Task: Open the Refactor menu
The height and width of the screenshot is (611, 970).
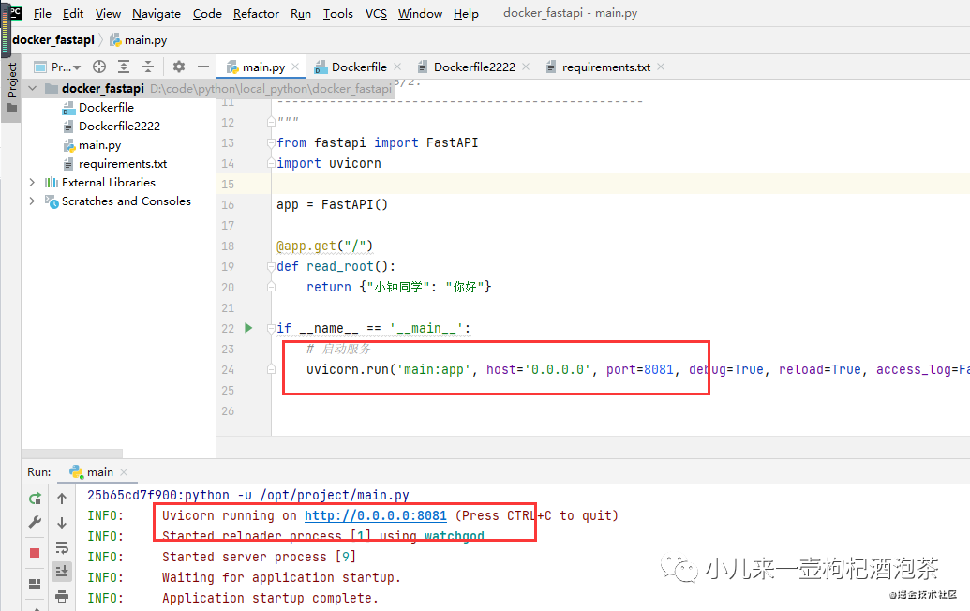Action: click(x=256, y=14)
